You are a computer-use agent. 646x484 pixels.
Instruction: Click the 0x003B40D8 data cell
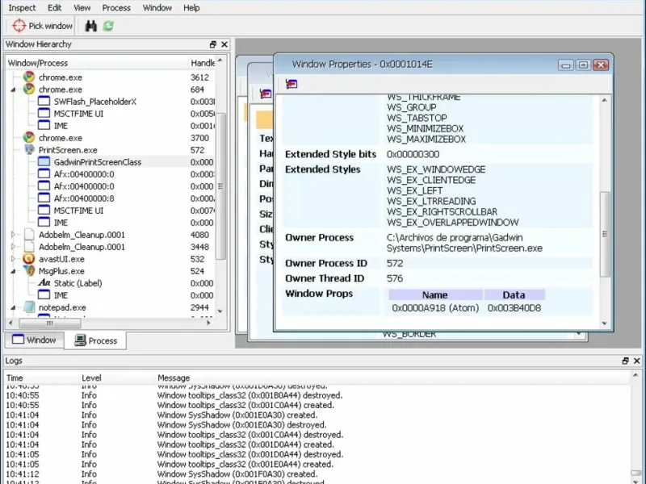[x=514, y=308]
